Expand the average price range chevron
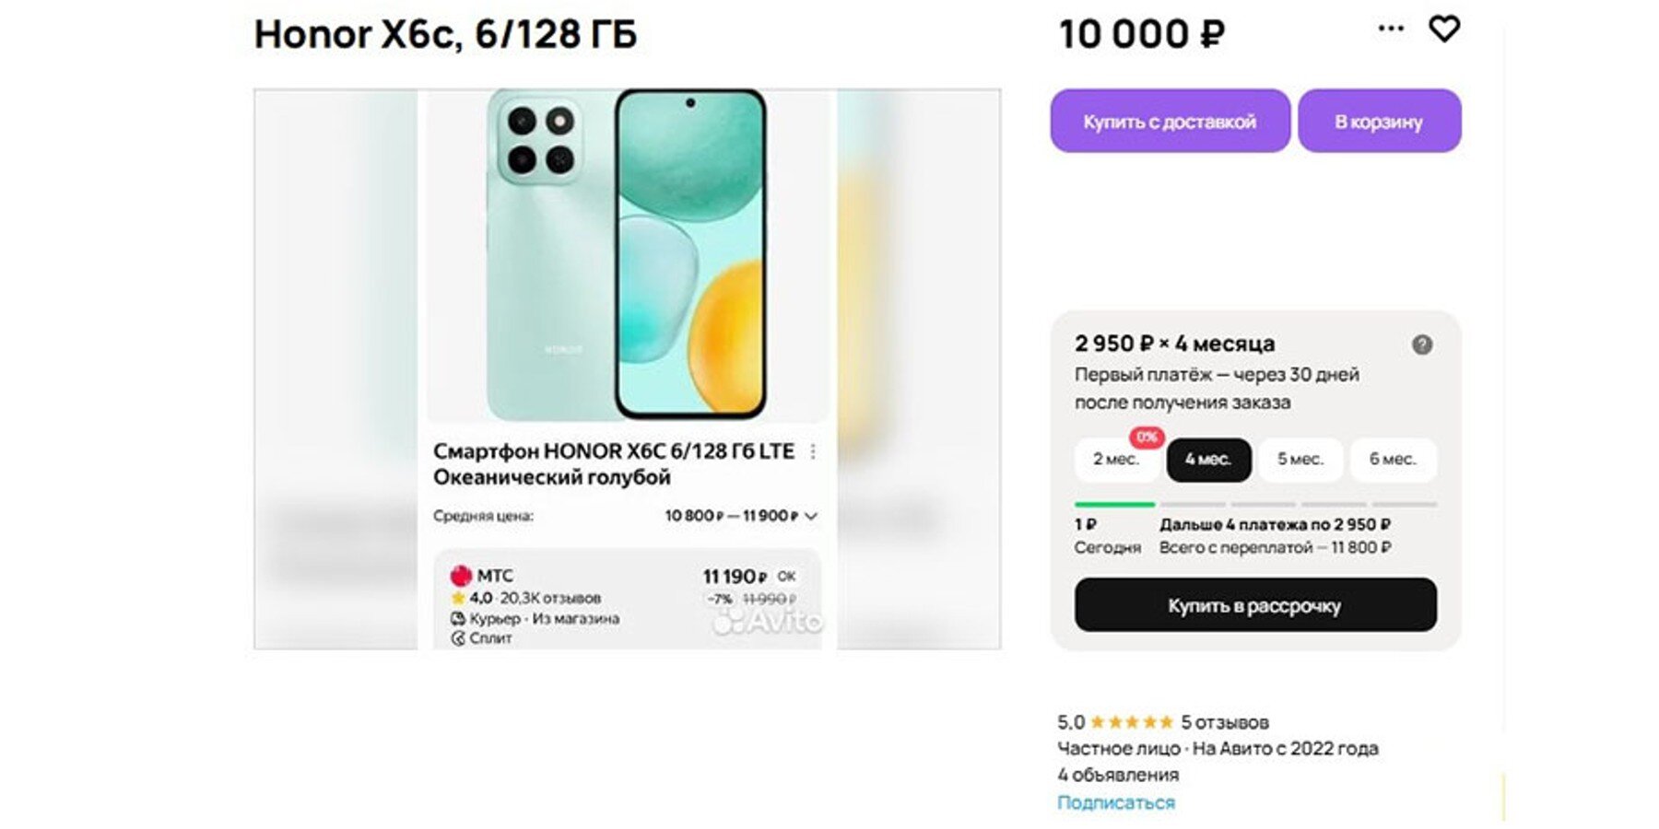The height and width of the screenshot is (829, 1659). (x=811, y=516)
